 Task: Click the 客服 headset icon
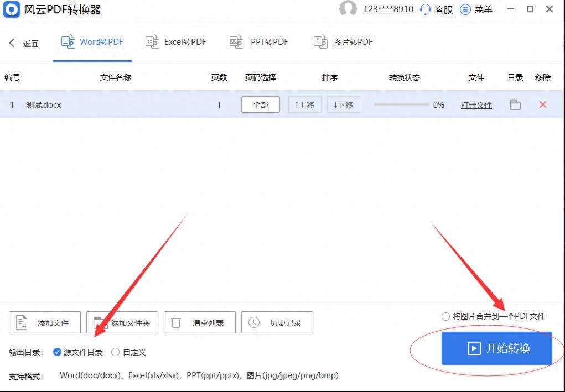tap(426, 9)
